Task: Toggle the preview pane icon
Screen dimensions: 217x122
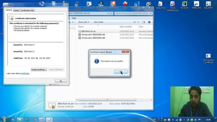Action: point(143,22)
